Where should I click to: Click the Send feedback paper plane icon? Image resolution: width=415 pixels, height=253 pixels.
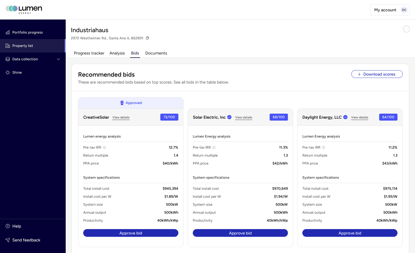7,240
